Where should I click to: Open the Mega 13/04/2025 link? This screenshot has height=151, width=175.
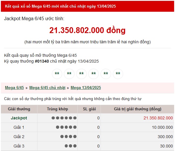tap(86, 87)
